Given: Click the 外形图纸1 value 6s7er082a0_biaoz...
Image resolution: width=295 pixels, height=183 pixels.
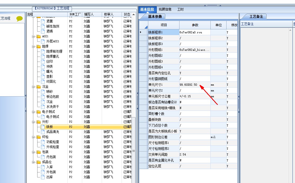Looking at the screenshot, I should pos(195,50).
